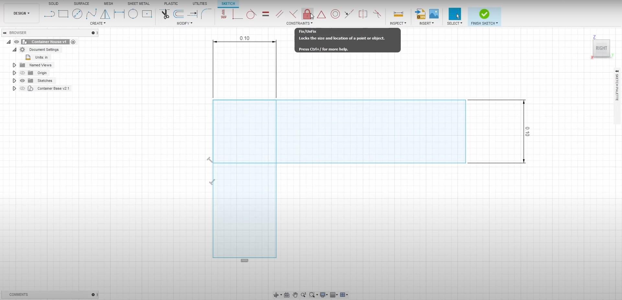Viewport: 622px width, 300px height.
Task: Open the INSERT dropdown menu
Action: tap(427, 23)
